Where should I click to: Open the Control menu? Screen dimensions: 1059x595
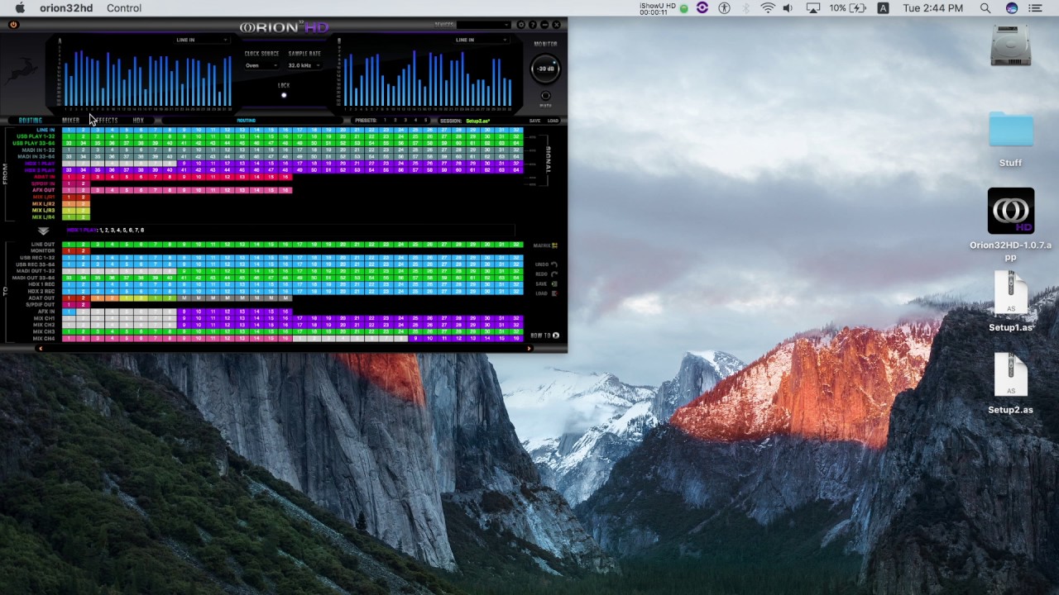click(x=124, y=8)
